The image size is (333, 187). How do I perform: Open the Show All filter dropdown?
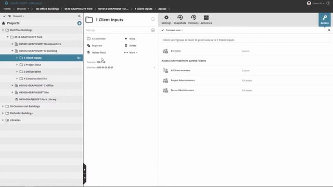[x=19, y=16]
